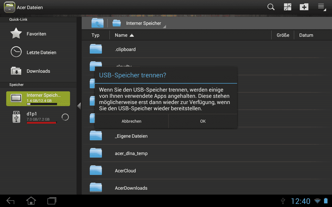The width and height of the screenshot is (332, 207).
Task: Tap the Android home navigation button
Action: [31, 201]
